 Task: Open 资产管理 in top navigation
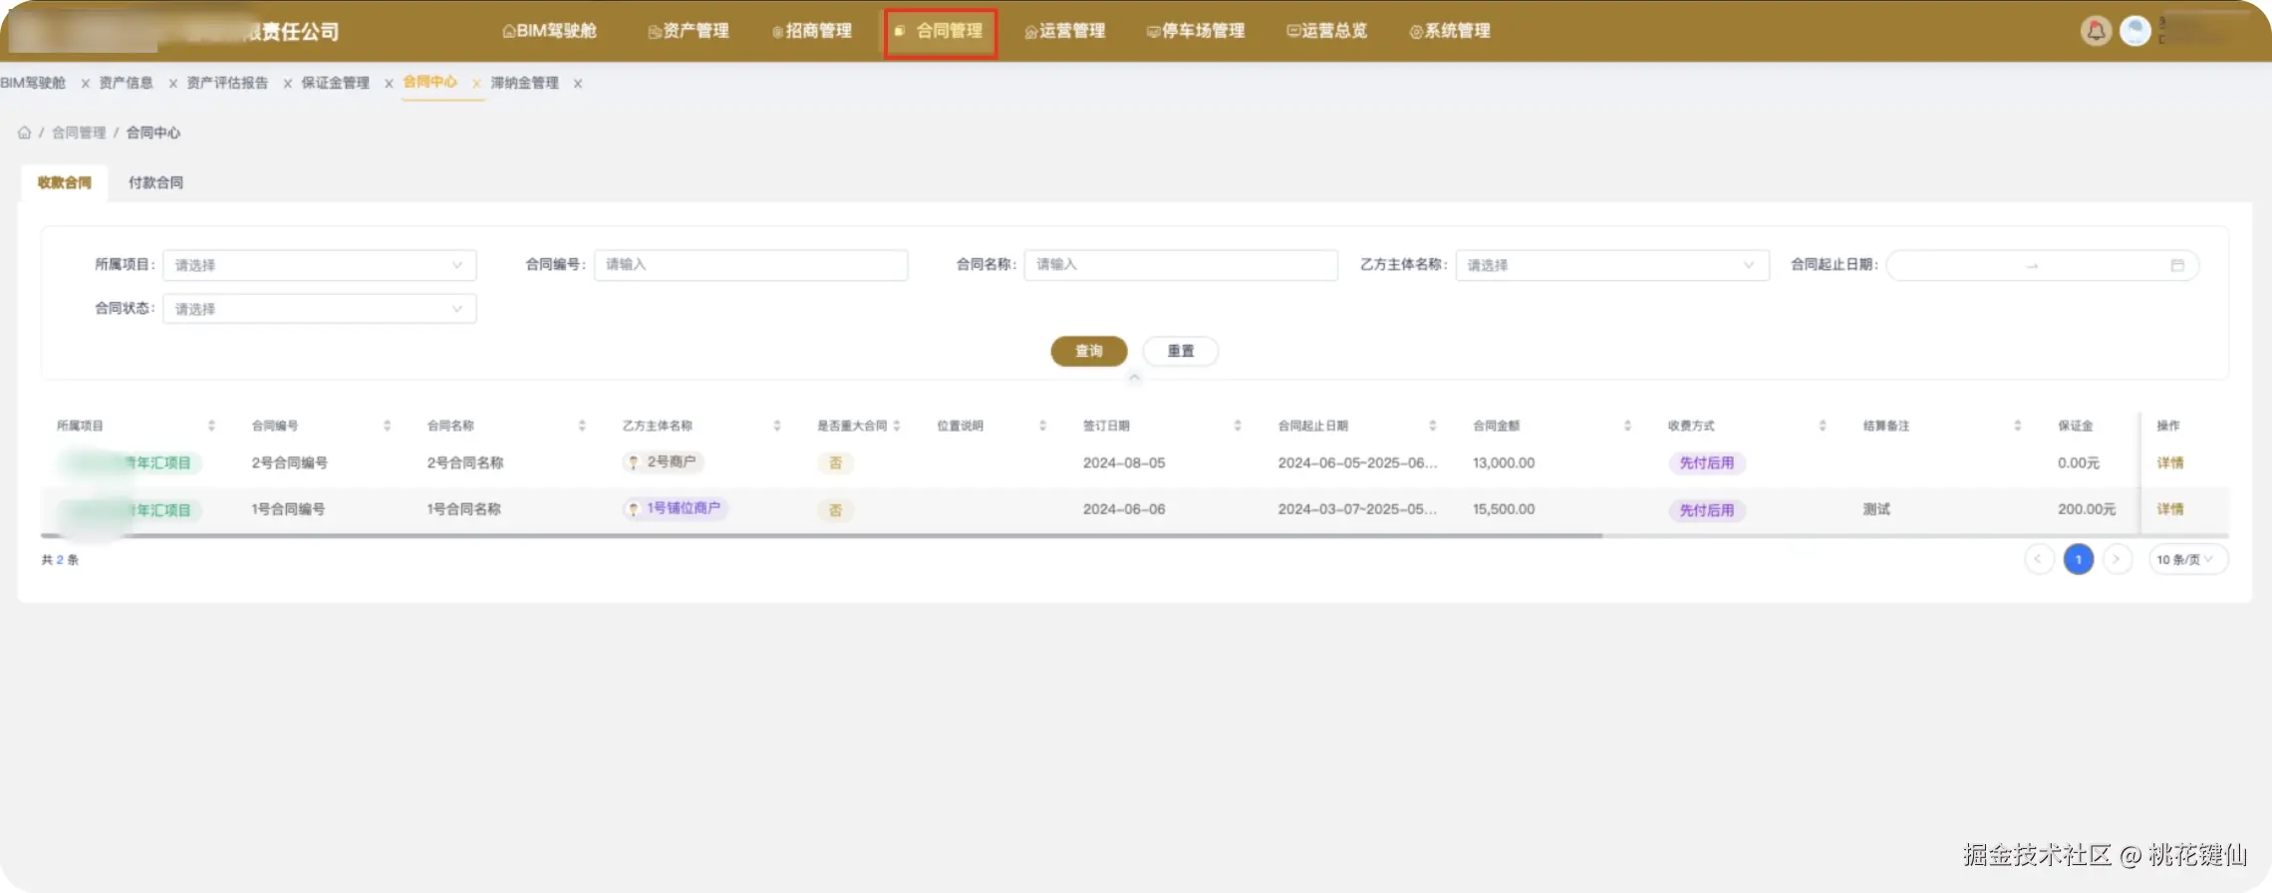tap(689, 31)
